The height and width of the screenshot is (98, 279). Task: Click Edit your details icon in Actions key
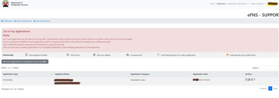pos(94,55)
